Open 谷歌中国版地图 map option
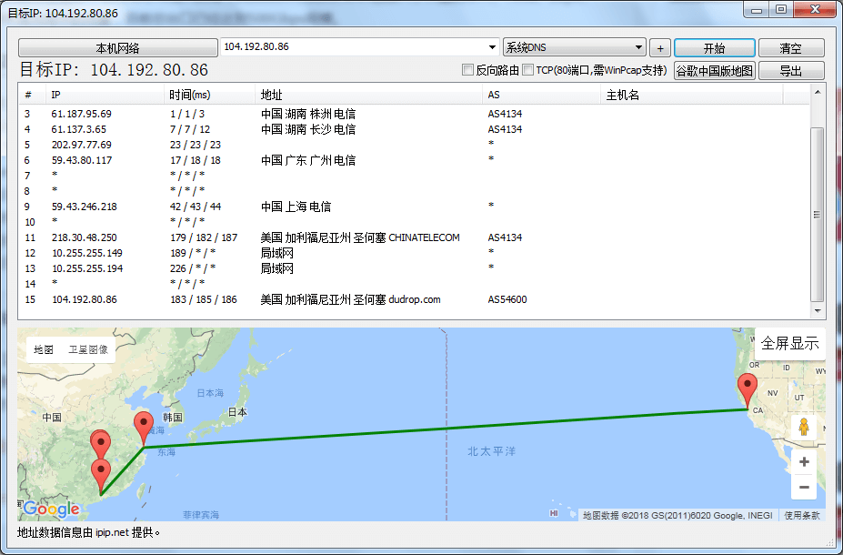The height and width of the screenshot is (555, 843). tap(714, 71)
